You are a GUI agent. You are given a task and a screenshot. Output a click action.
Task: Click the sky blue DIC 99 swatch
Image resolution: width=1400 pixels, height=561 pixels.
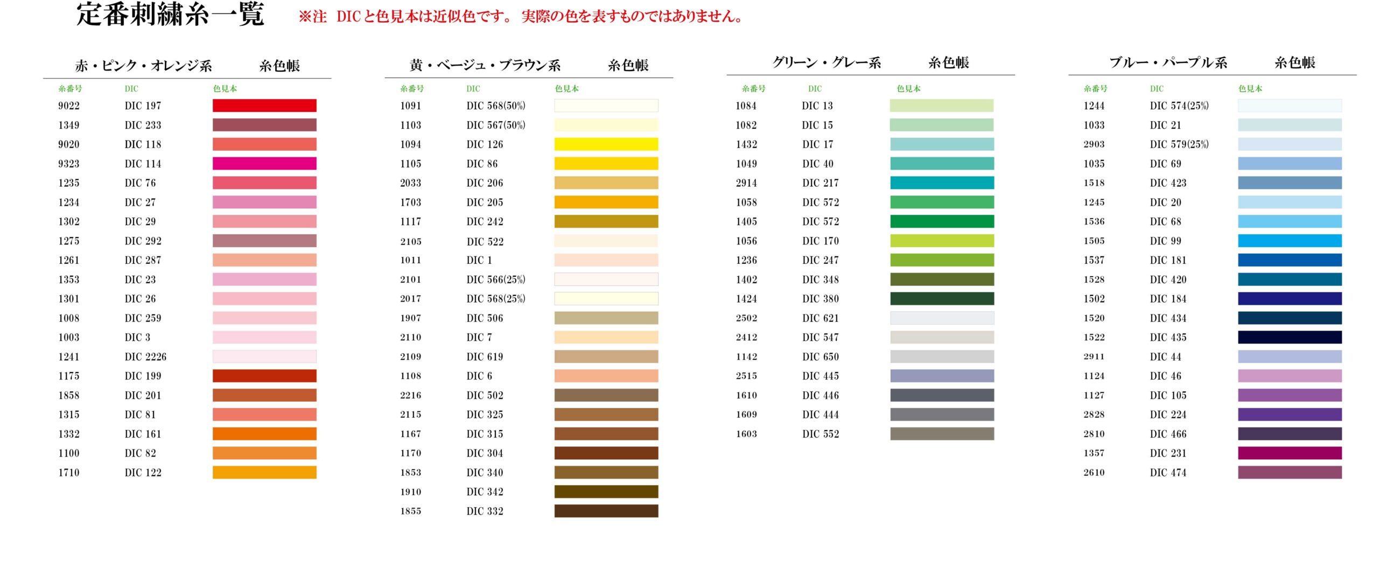click(1290, 241)
